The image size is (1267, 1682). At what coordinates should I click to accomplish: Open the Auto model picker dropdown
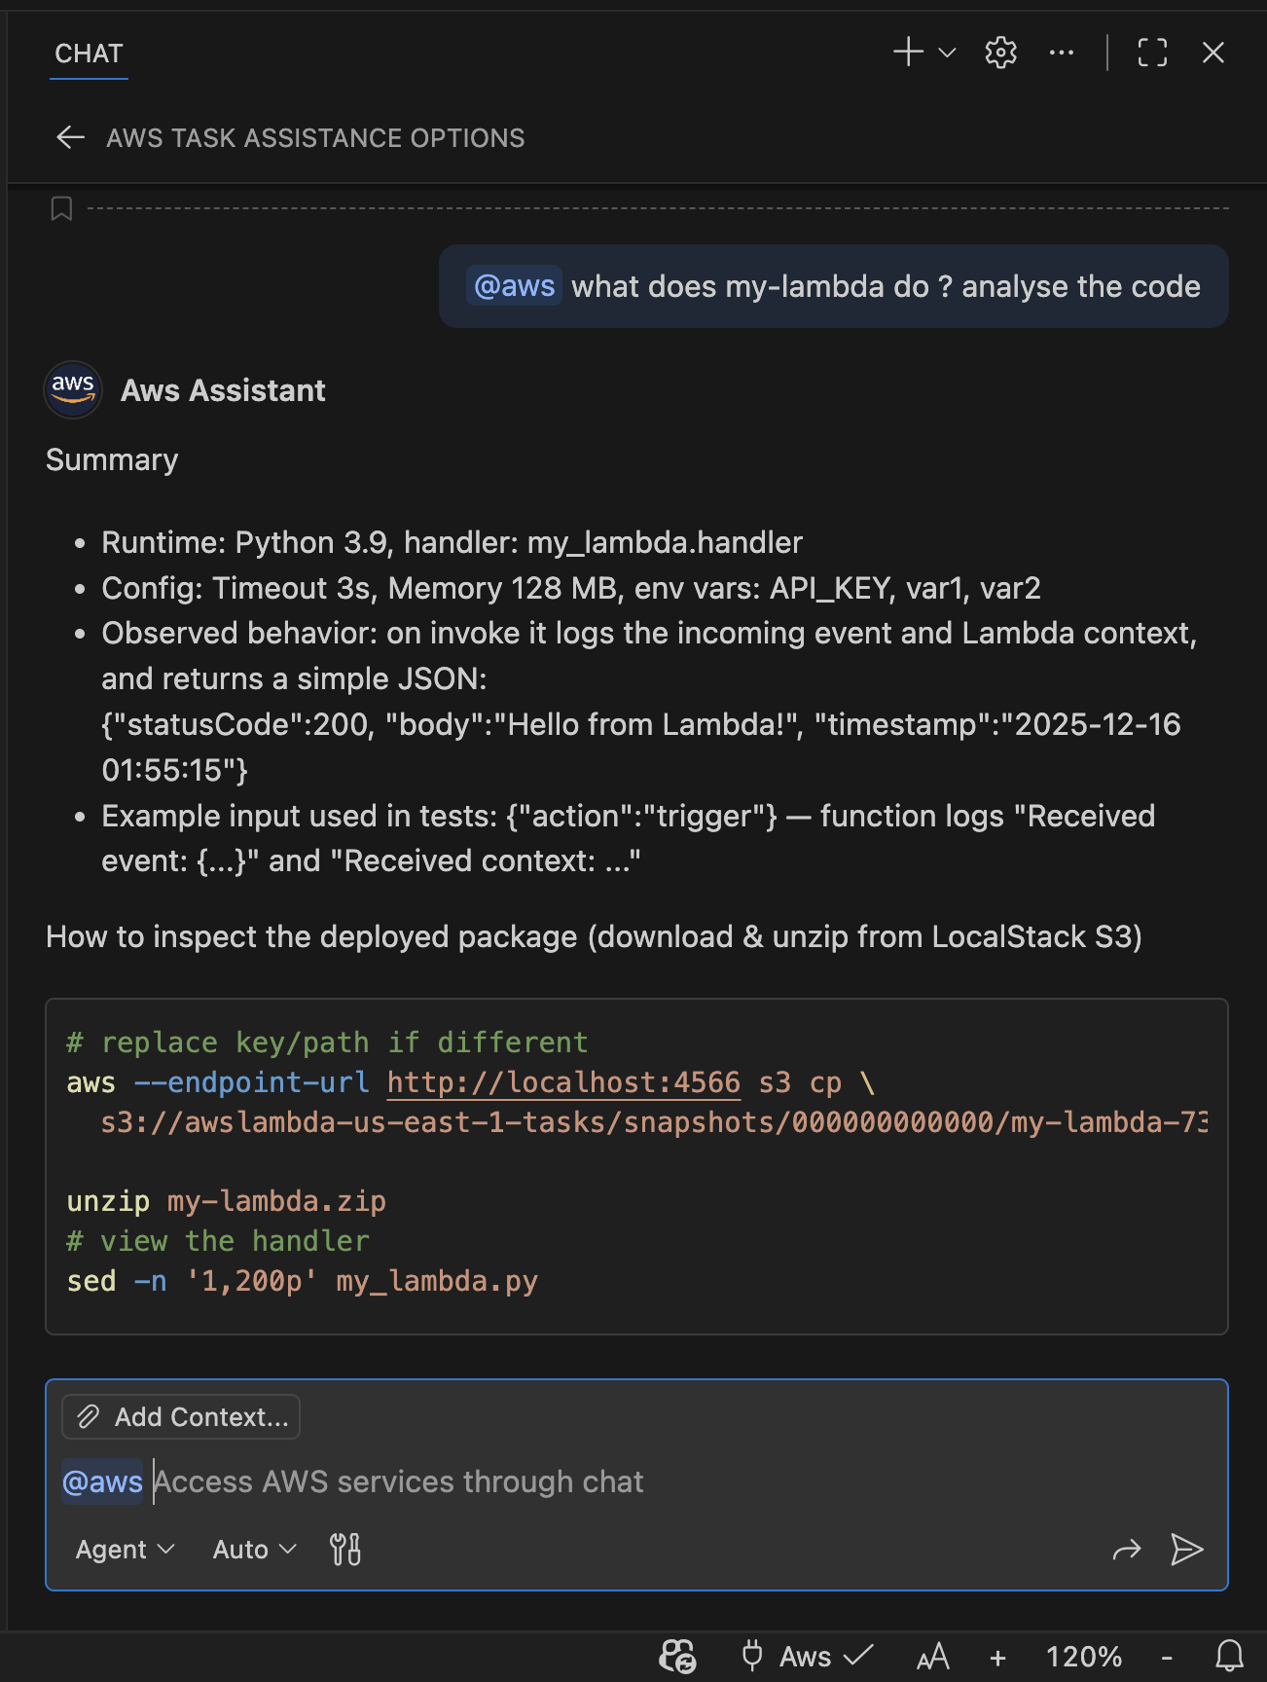254,1549
